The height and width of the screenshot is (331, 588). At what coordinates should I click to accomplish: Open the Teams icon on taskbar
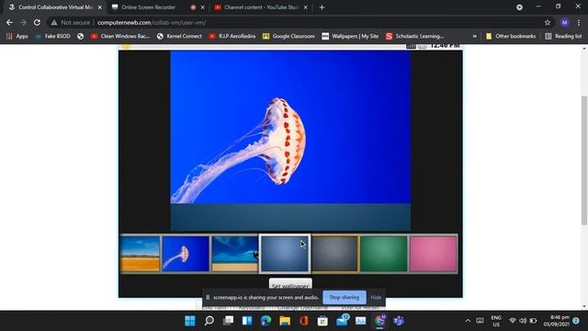[x=399, y=321]
